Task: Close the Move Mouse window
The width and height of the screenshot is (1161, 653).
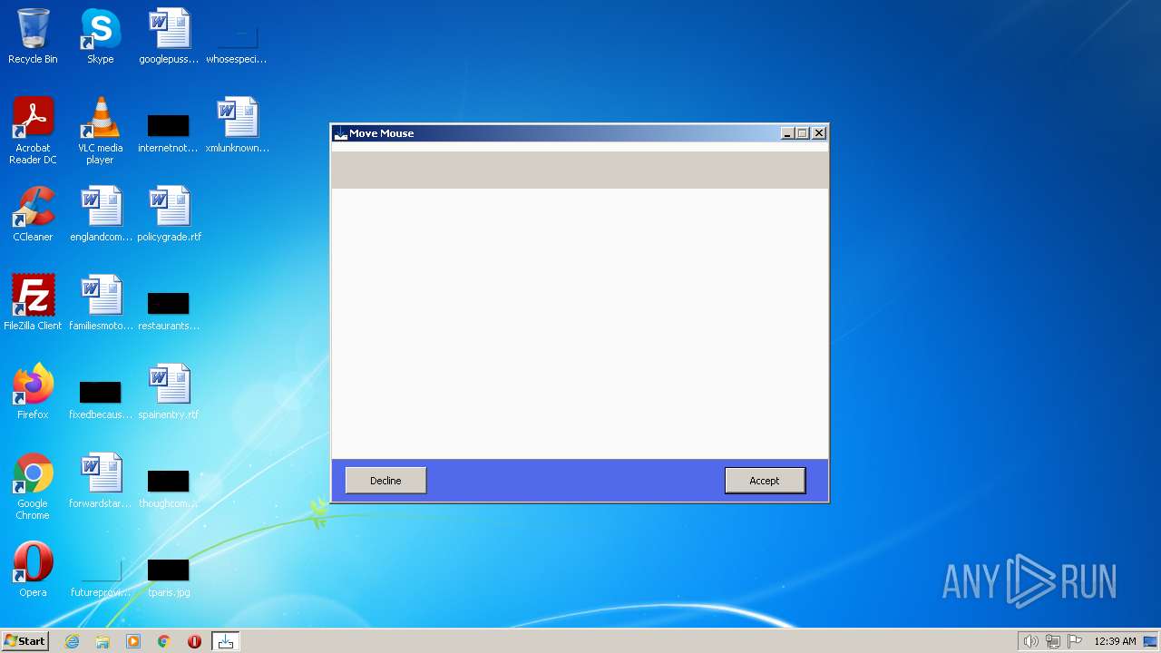Action: tap(819, 133)
